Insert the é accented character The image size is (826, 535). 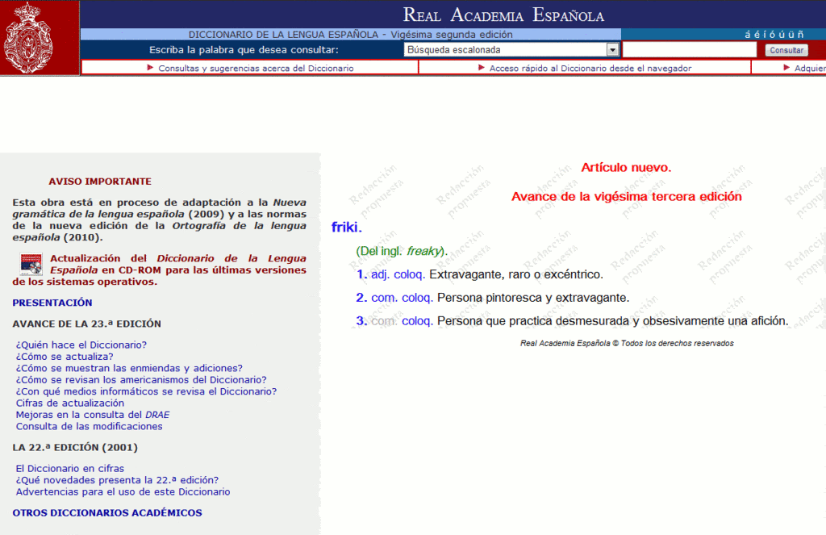(x=757, y=35)
